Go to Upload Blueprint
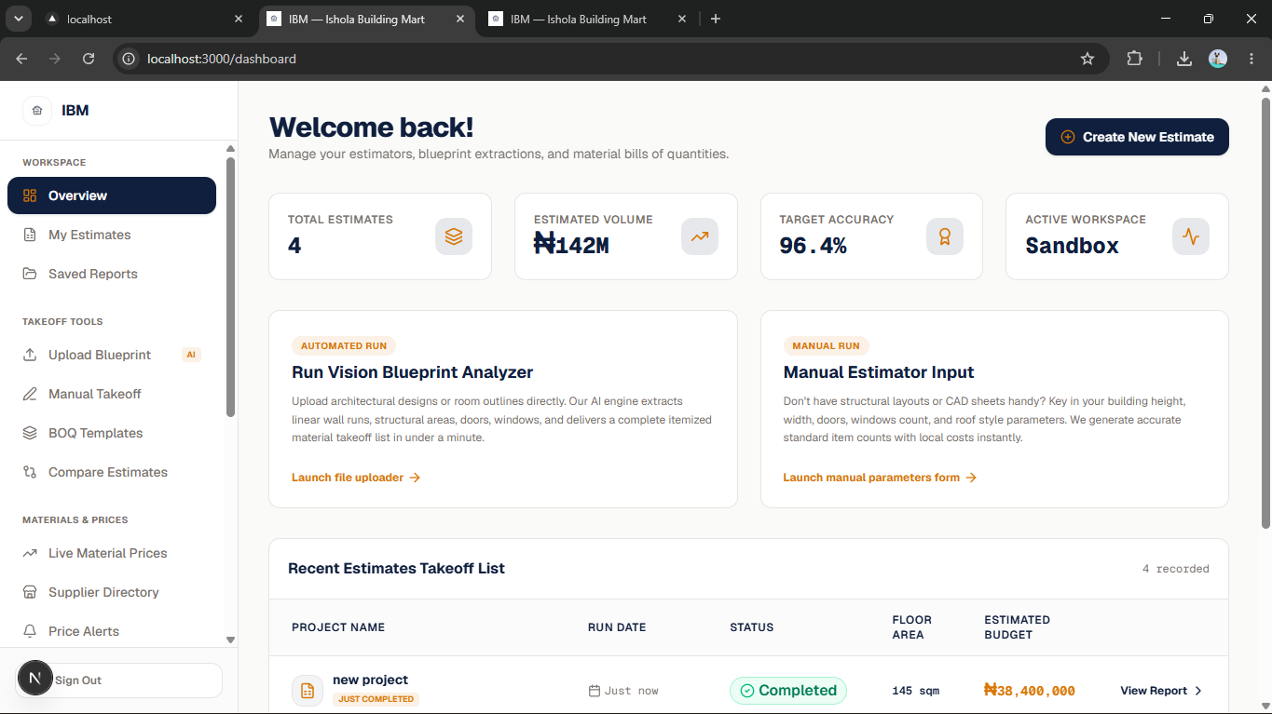This screenshot has width=1272, height=714. point(112,355)
